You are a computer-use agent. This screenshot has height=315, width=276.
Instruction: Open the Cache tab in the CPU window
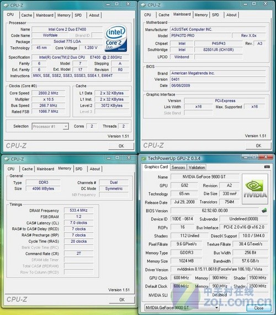click(26, 15)
